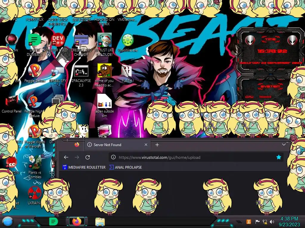
Task: Toggle the blue bookmark star
Action: pyautogui.click(x=279, y=157)
